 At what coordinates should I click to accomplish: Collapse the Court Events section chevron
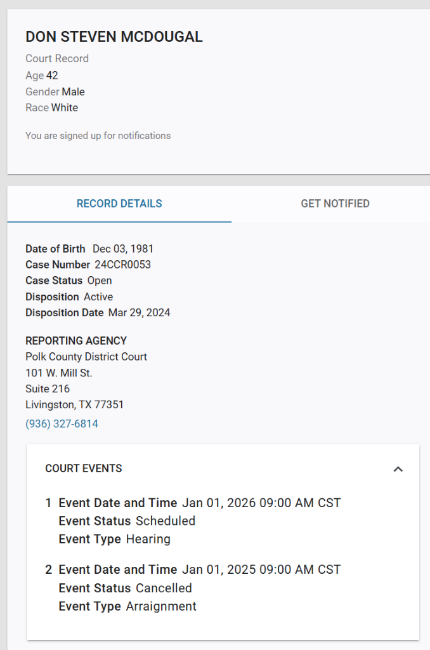[398, 469]
